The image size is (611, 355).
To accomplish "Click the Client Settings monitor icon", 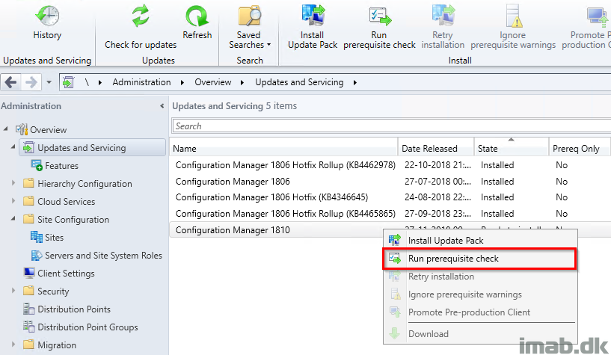I will pyautogui.click(x=29, y=273).
